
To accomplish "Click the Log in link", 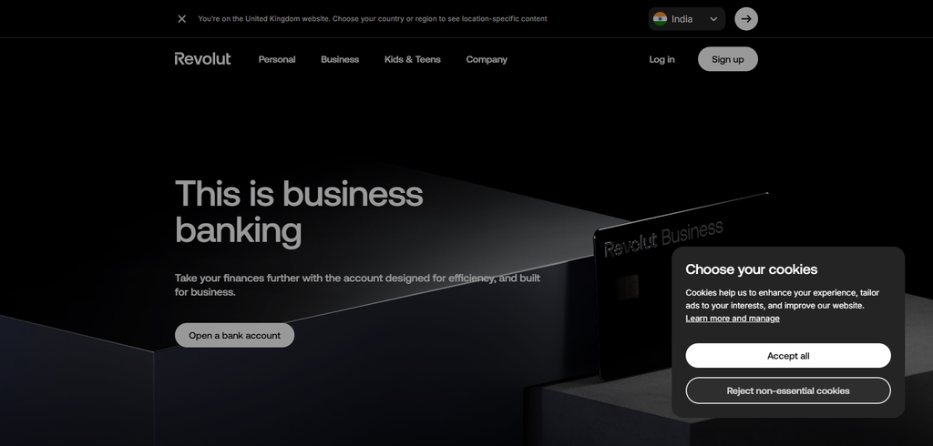I will pyautogui.click(x=661, y=59).
